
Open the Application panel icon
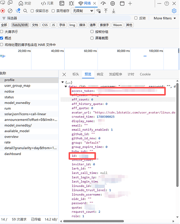pyautogui.click(x=122, y=3)
